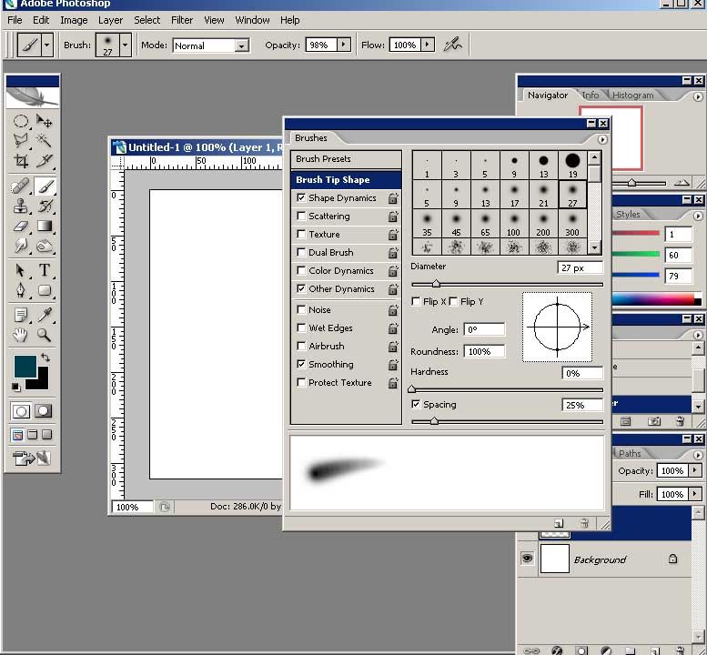Click the Hardness slider handle
Screen dimensions: 707x655
(411, 389)
